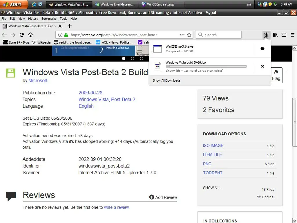Click the scrollbar up arrow
The image size is (297, 223).
(x=295, y=48)
